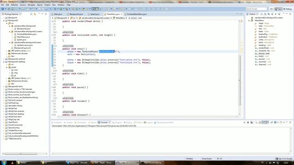This screenshot has height=165, width=294.
Task: Collapse the assets folder in Blackpoint2-desktop
Action: [7, 67]
